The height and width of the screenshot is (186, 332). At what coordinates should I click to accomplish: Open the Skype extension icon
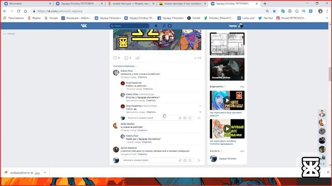pos(283,11)
